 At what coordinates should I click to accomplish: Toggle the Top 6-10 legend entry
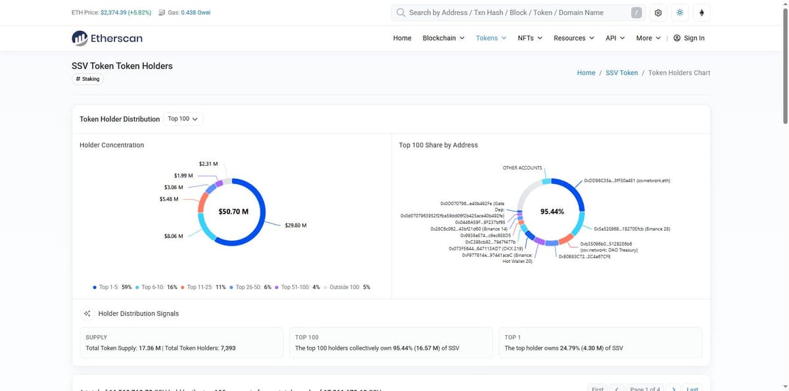(x=156, y=287)
